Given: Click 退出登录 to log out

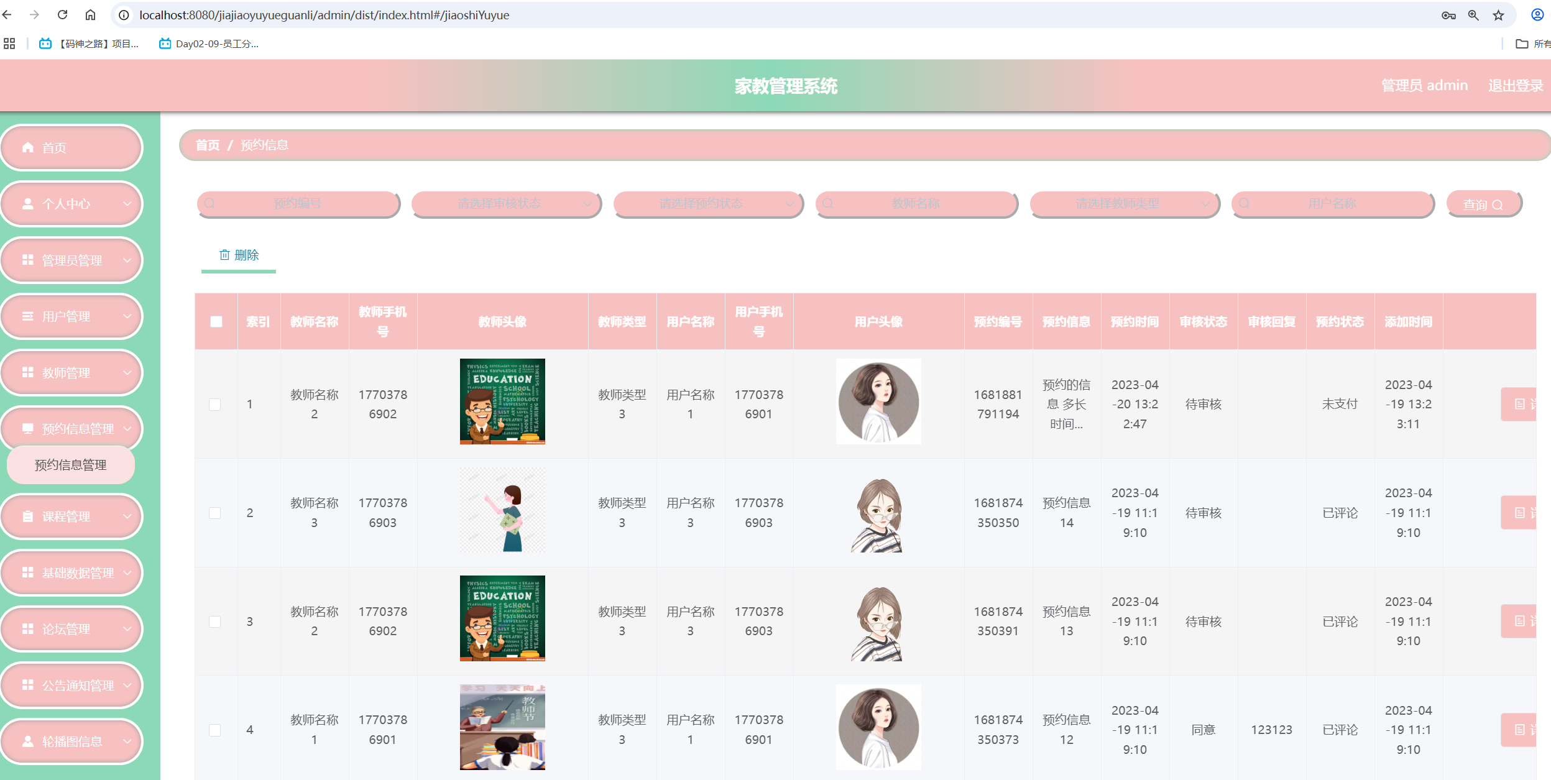Looking at the screenshot, I should coord(1516,86).
